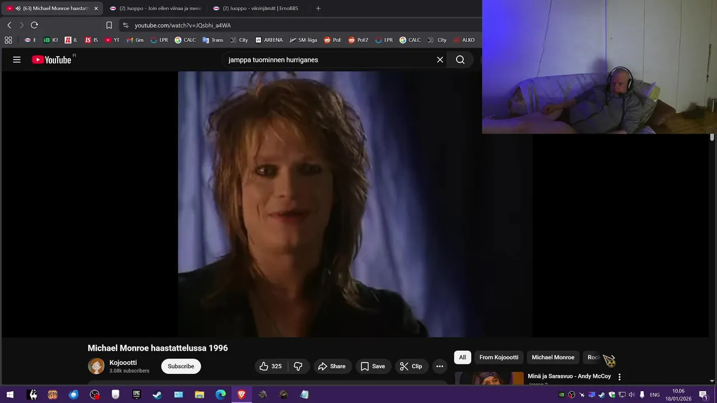Switch to Juoppo - Join eilen viinaa tab
717x403 pixels.
[x=155, y=8]
